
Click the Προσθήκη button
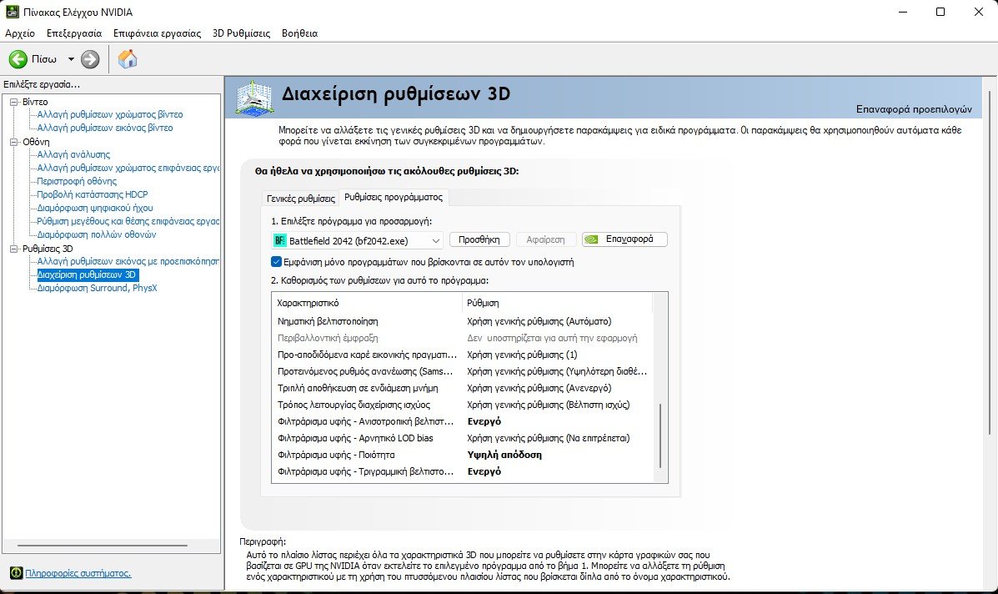click(x=479, y=239)
